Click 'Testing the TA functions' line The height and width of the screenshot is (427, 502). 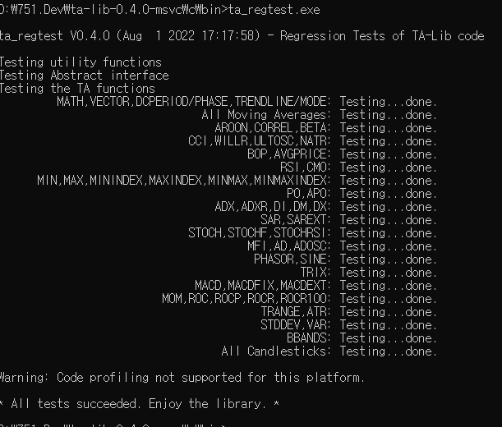click(x=77, y=89)
